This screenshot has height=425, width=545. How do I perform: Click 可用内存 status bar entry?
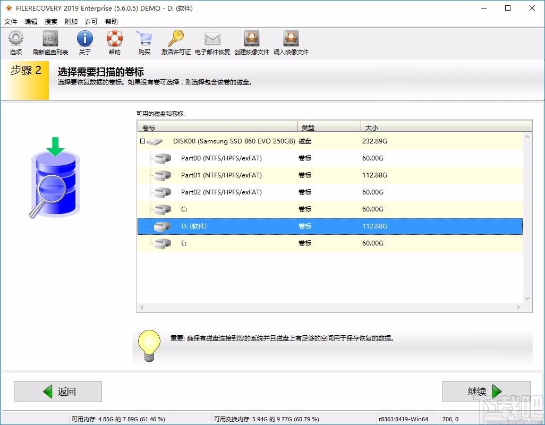[x=118, y=419]
